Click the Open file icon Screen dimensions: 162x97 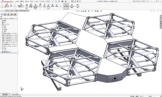pyautogui.click(x=59, y=1)
